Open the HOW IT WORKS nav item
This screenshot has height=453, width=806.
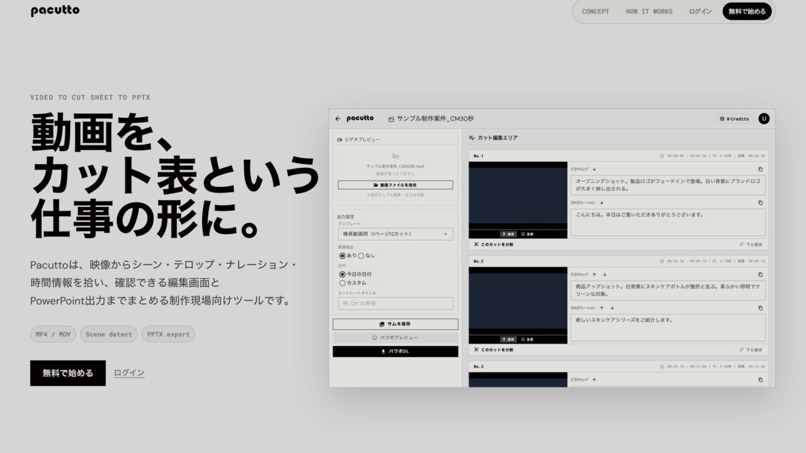coord(649,11)
